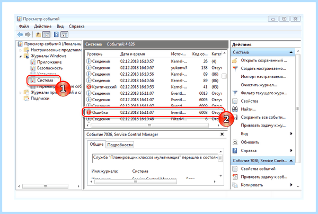Select the event with code 26

pos(154,61)
